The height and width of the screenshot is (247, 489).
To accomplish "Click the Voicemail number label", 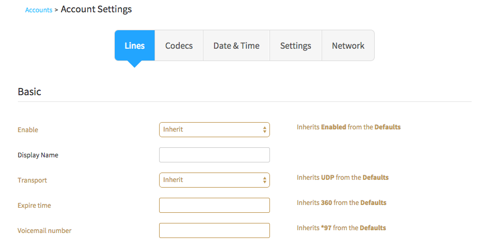I will [x=45, y=231].
